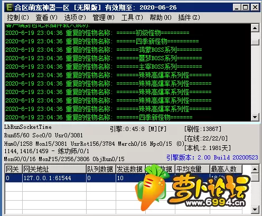Open the 选项(P) menu
The width and height of the screenshot is (262, 216).
pyautogui.click(x=75, y=17)
